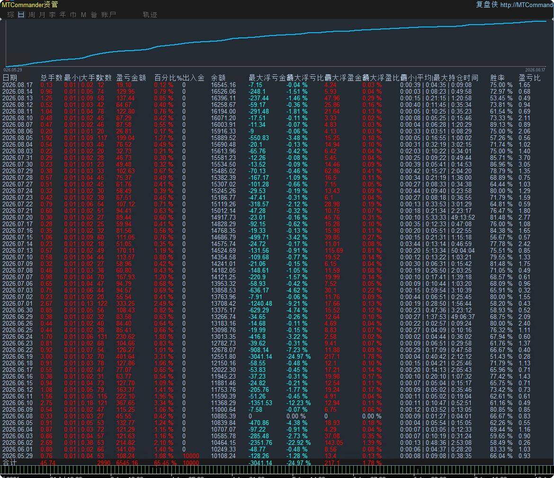
Task: Open the 年 yearly tab
Action: point(63,15)
